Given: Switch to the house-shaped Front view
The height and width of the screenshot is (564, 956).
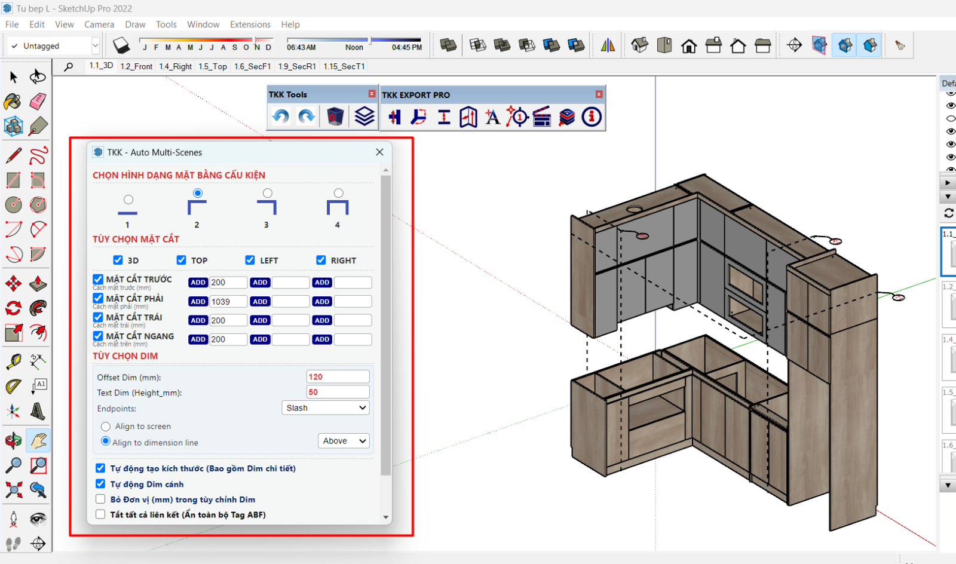Looking at the screenshot, I should (689, 45).
